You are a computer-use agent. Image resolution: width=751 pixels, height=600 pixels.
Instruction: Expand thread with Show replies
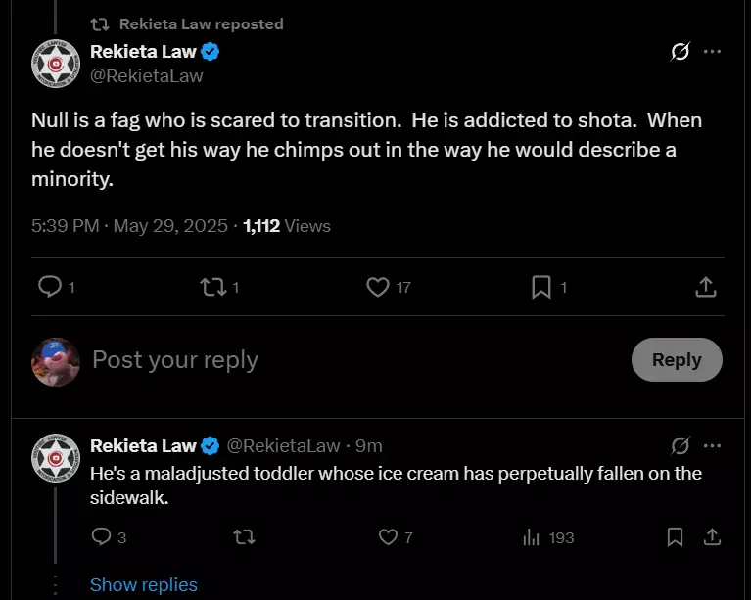tap(144, 584)
